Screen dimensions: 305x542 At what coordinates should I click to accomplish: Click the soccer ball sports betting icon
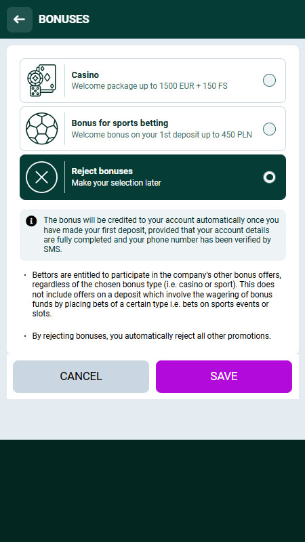(x=41, y=129)
